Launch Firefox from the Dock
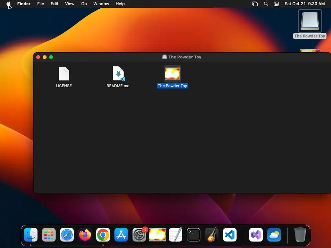 (85, 235)
